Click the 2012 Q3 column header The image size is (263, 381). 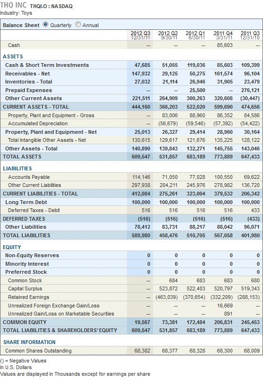point(140,35)
